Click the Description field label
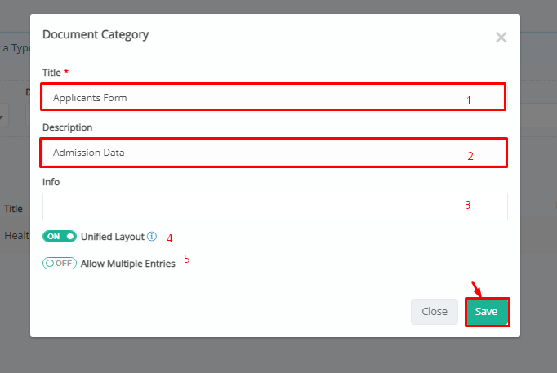The height and width of the screenshot is (373, 557). click(68, 127)
